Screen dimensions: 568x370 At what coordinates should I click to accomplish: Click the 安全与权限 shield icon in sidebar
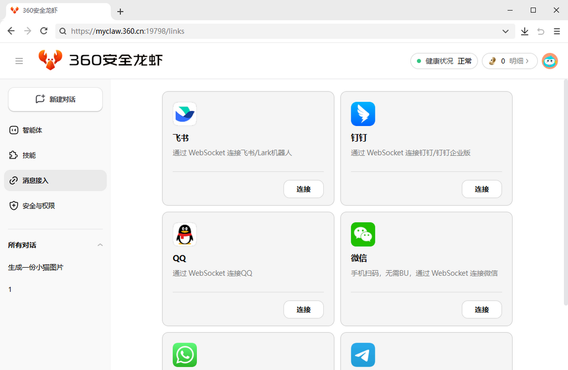tap(13, 206)
